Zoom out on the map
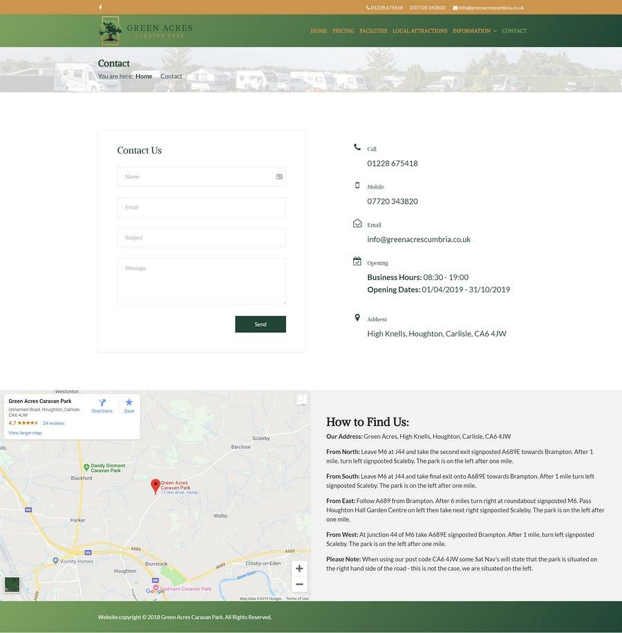The width and height of the screenshot is (622, 633). [299, 585]
